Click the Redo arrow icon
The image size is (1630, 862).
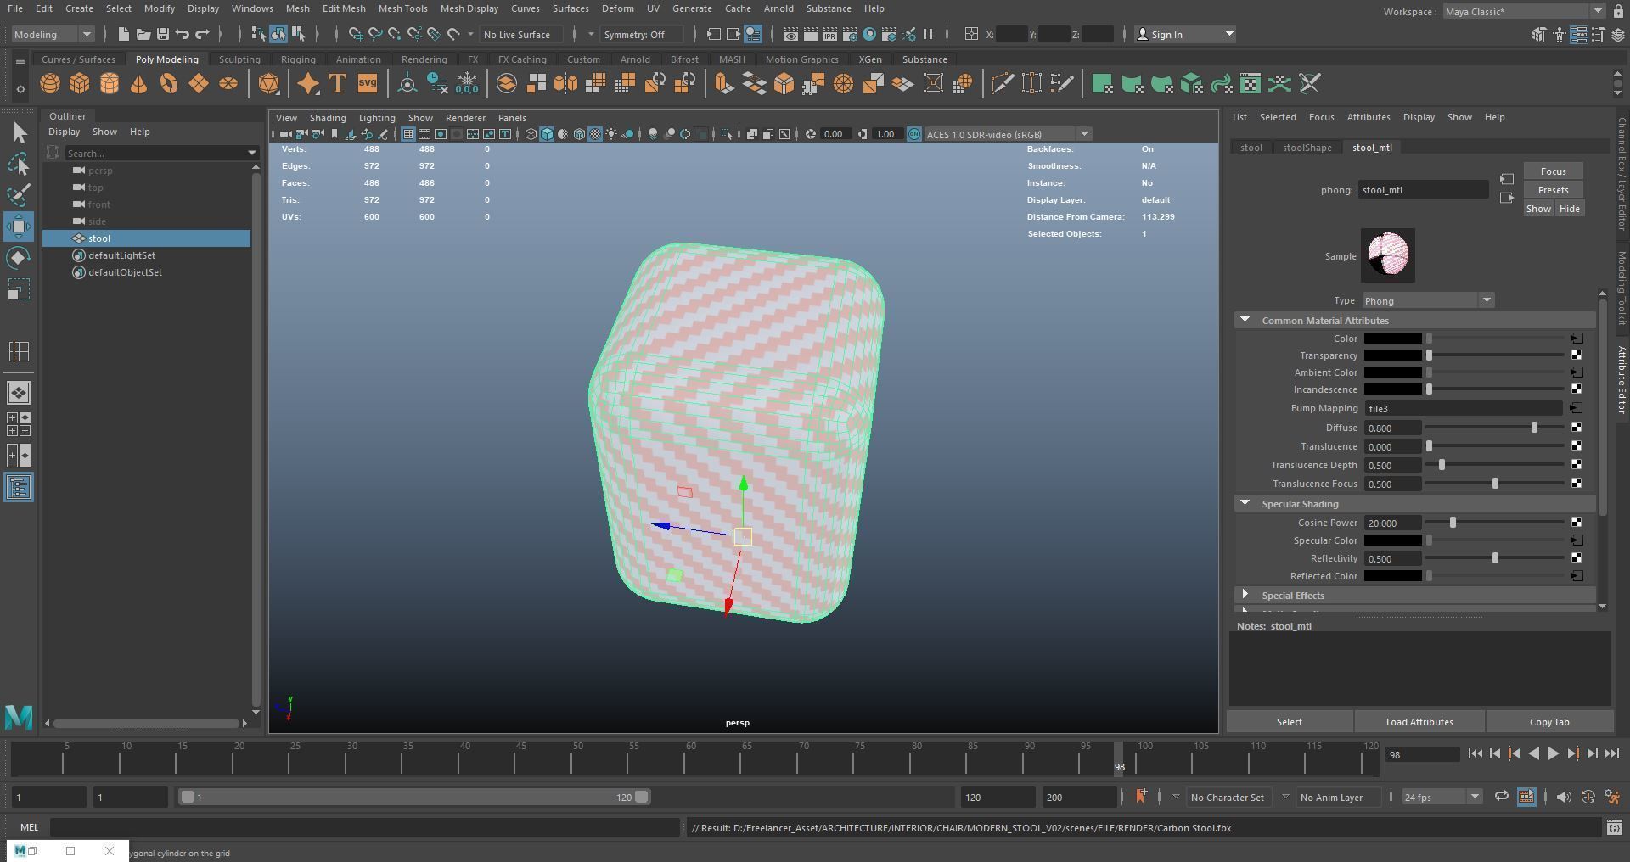[x=202, y=34]
